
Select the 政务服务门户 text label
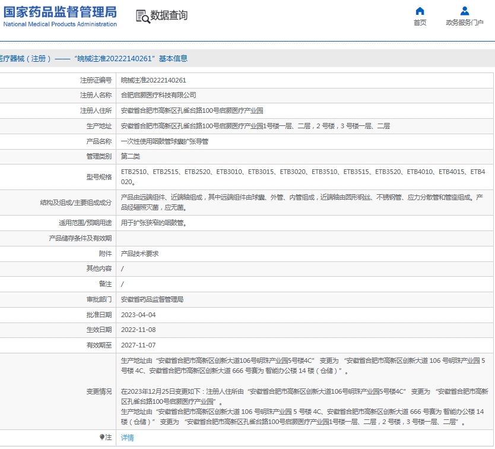(465, 23)
